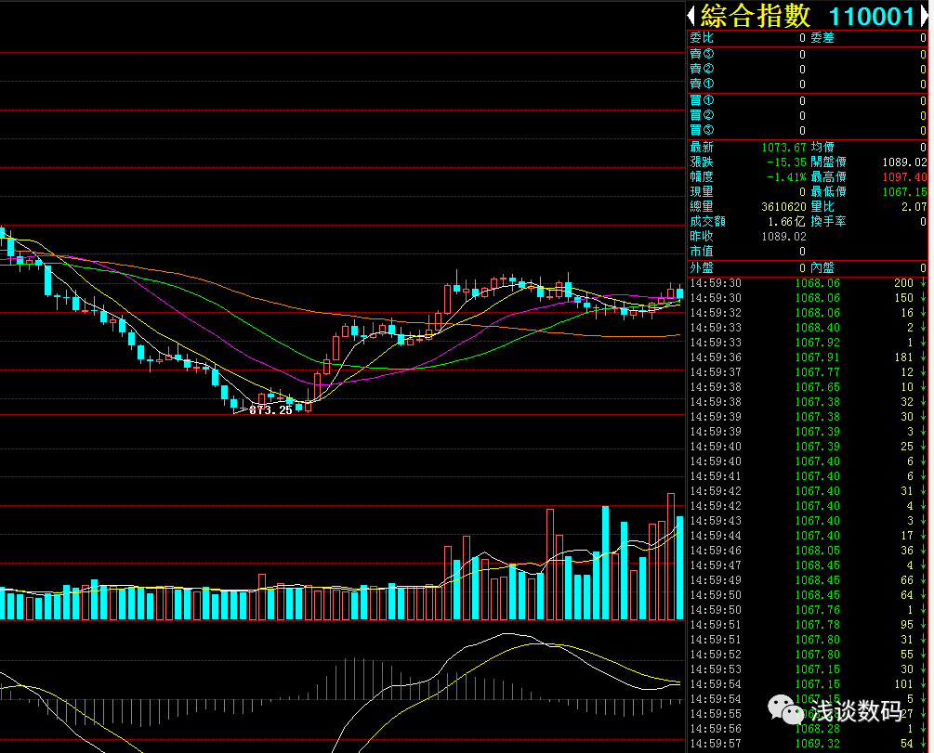
Task: Click the 市值 market value label
Action: [x=702, y=252]
